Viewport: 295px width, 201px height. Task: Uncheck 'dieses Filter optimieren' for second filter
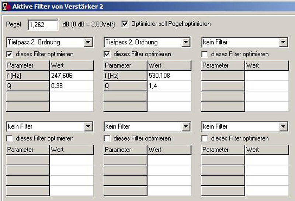click(x=108, y=54)
